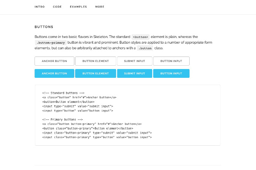Select Examples in the top navigation

[78, 7]
